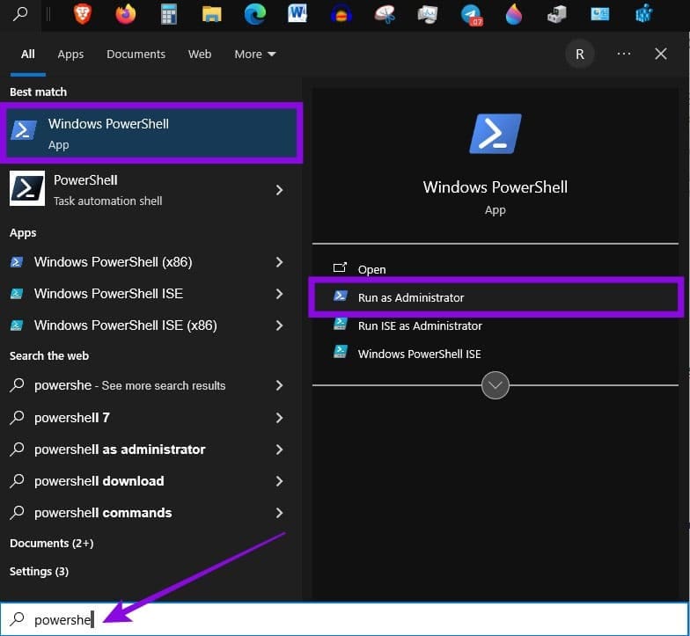Click the Windows PowerShell (x86) app icon
The width and height of the screenshot is (690, 636).
click(17, 262)
